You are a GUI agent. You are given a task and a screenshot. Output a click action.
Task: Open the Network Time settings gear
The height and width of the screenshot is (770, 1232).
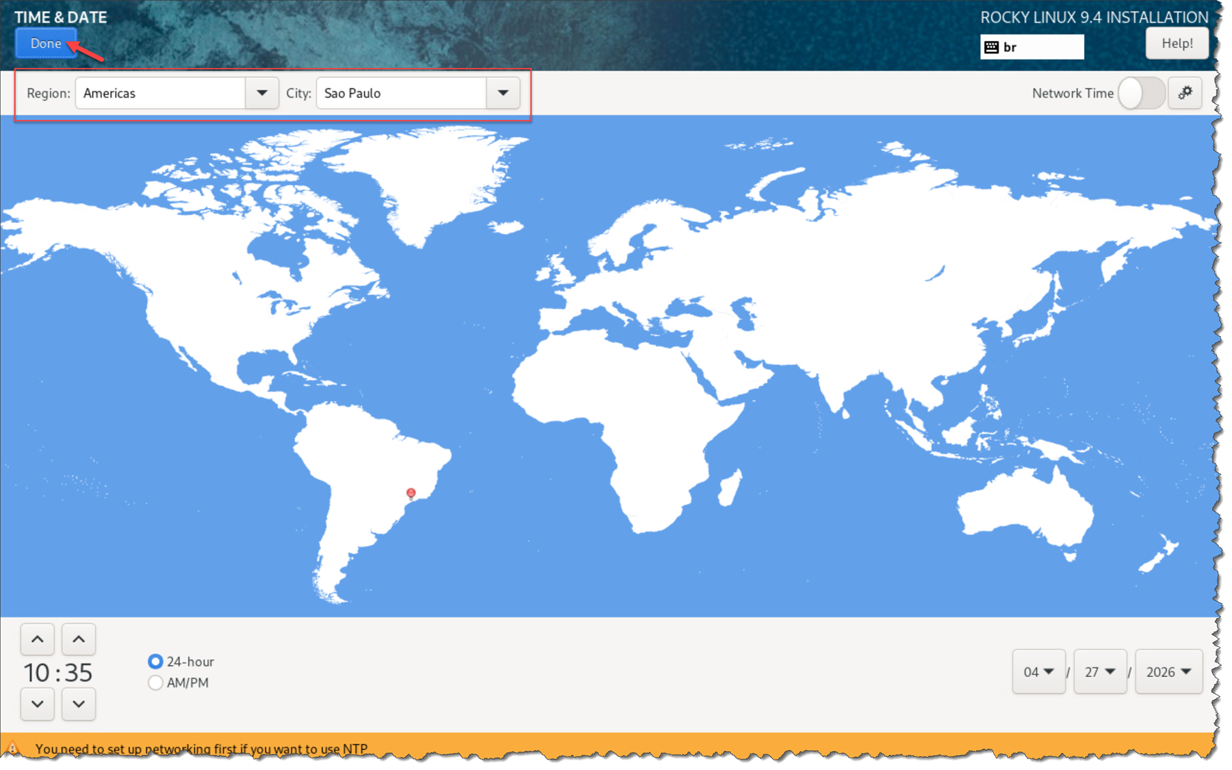[1185, 93]
